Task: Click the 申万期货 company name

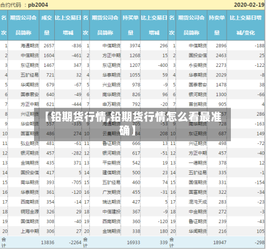Action: point(111,104)
